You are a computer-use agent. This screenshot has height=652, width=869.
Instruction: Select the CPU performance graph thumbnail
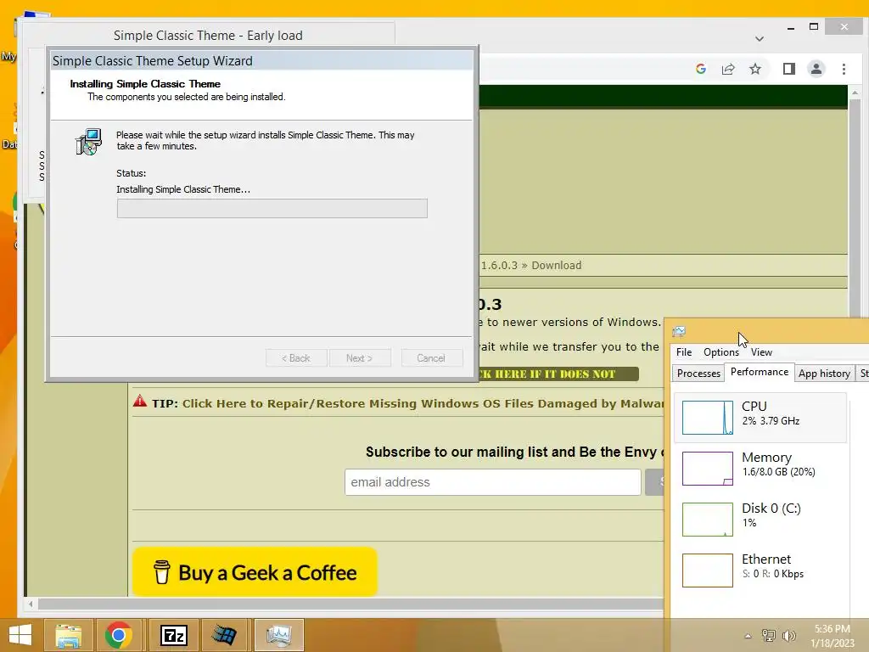[707, 418]
